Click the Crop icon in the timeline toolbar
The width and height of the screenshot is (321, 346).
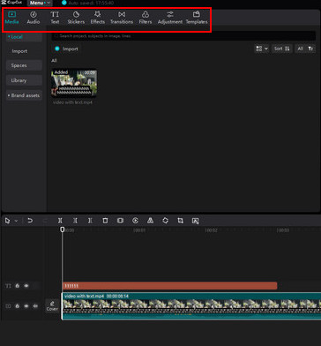point(181,221)
